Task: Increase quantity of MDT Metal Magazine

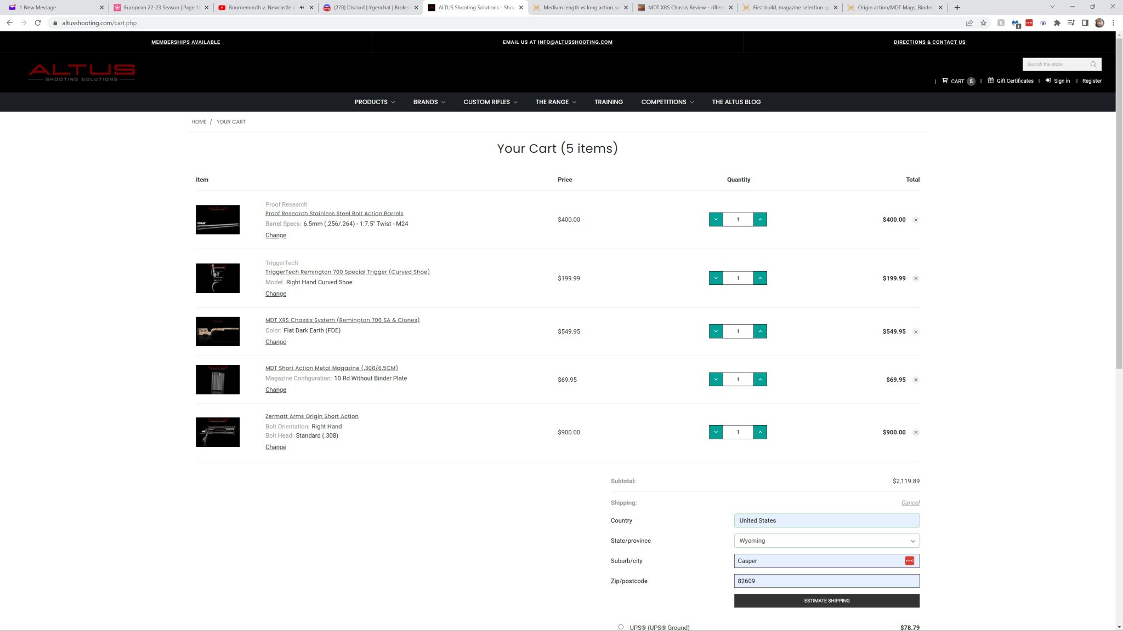Action: click(760, 380)
